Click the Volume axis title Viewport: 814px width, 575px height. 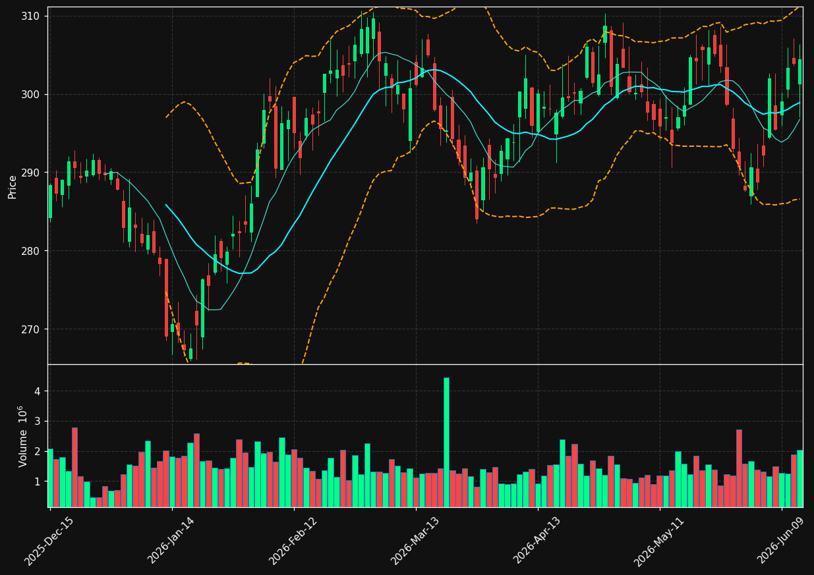tap(24, 436)
